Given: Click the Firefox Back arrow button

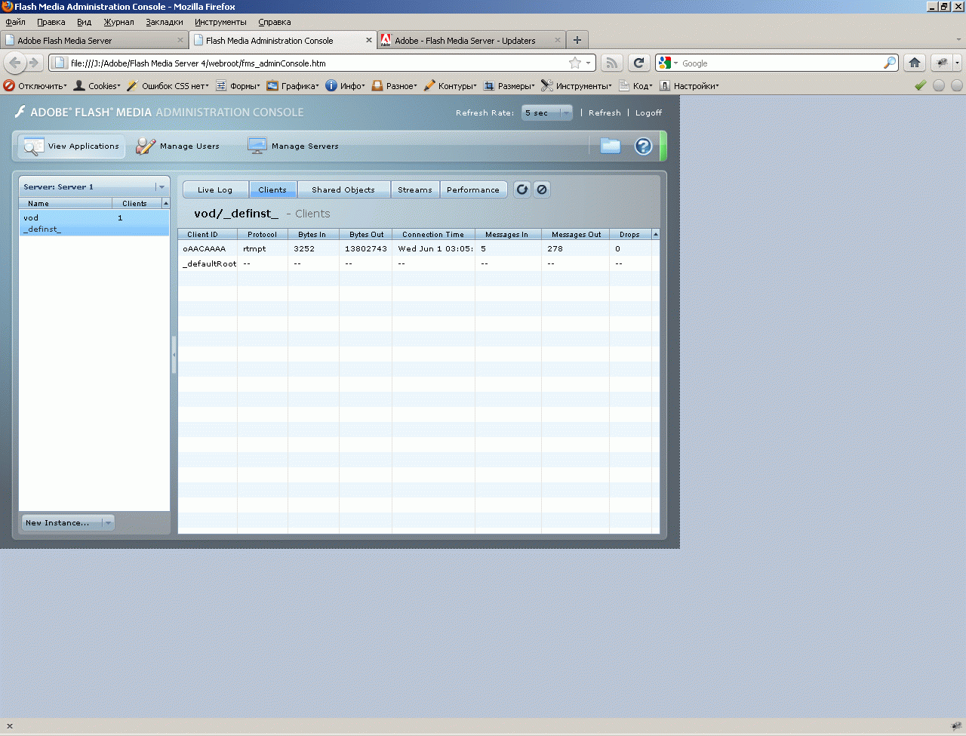Looking at the screenshot, I should (15, 63).
